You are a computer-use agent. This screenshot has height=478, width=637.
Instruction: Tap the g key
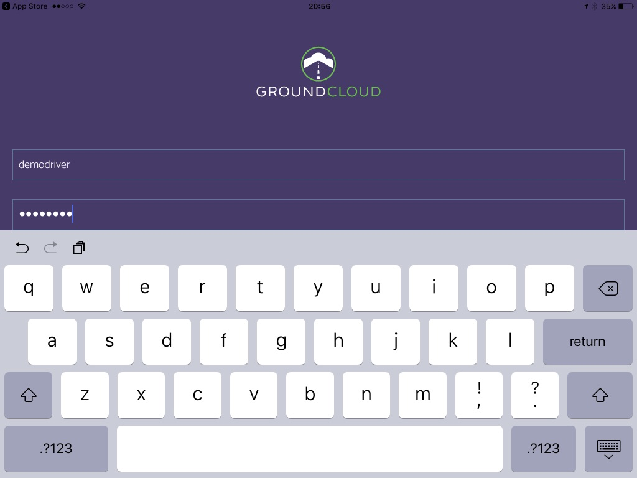[281, 342]
